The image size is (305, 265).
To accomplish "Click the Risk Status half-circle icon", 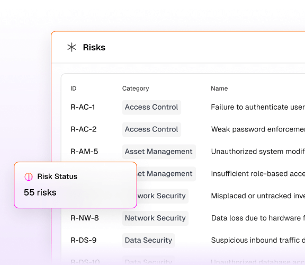I will (x=29, y=176).
